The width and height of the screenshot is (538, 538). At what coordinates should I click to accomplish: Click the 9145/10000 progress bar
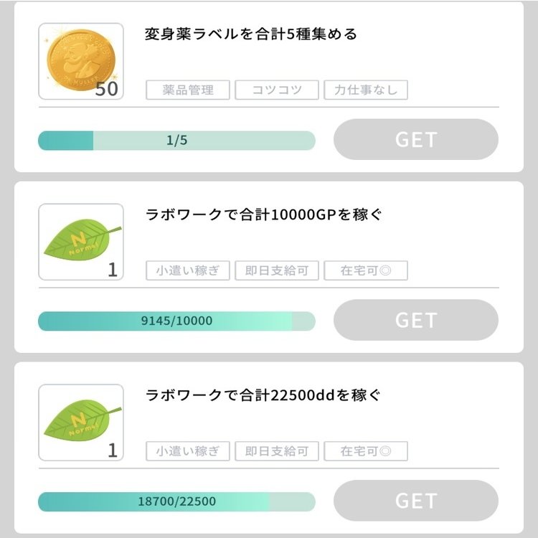(176, 321)
